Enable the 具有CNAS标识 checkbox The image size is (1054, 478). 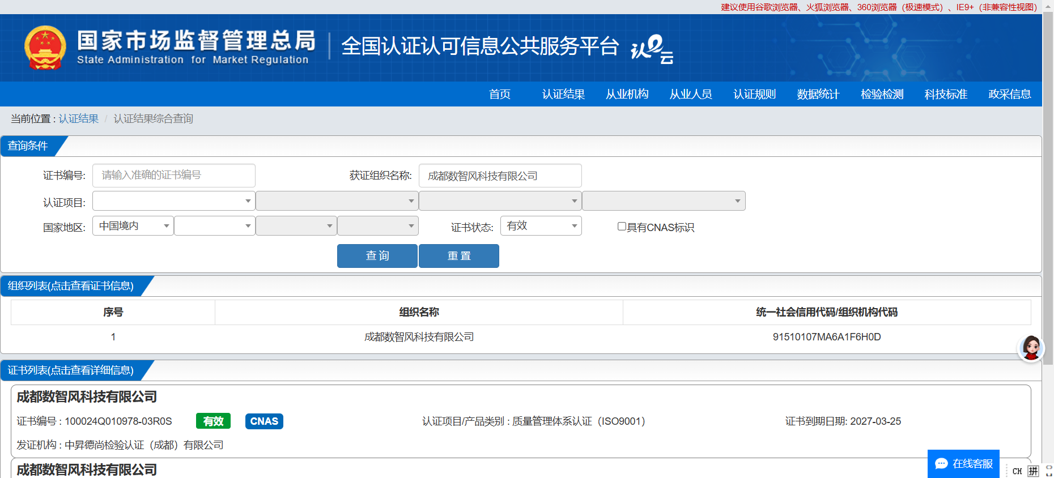pos(622,227)
